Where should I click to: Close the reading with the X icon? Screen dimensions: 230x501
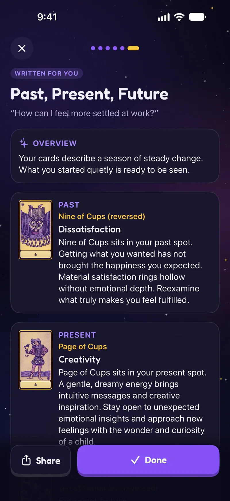click(22, 48)
